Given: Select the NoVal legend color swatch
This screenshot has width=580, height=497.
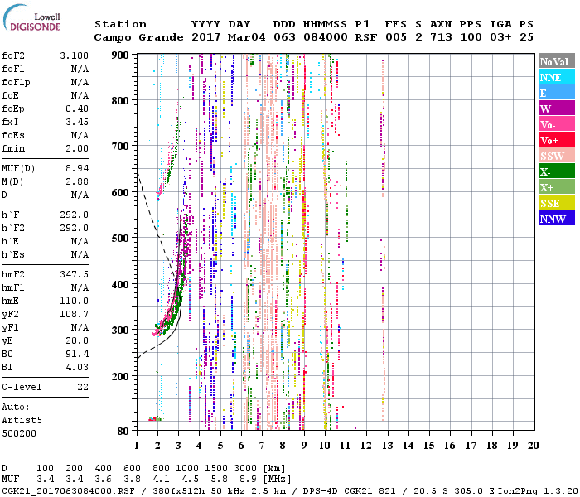Looking at the screenshot, I should [557, 61].
